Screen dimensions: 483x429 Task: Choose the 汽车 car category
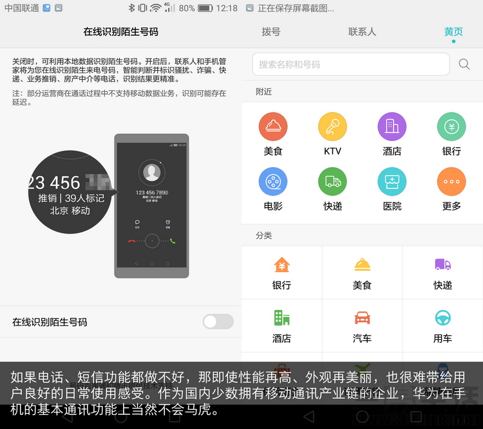(362, 325)
